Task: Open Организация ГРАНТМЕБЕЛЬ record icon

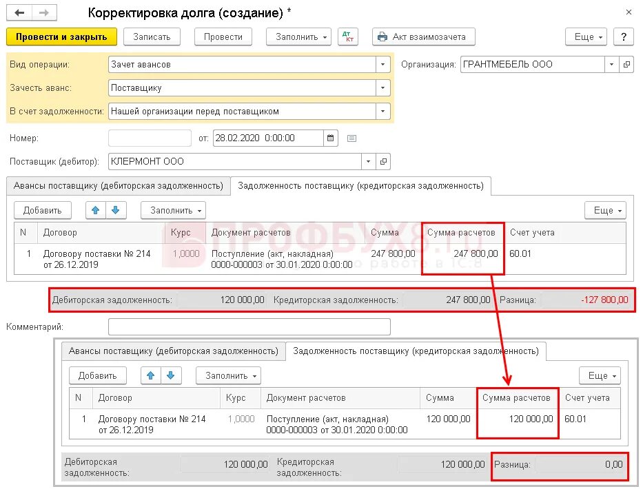Action: coord(626,64)
